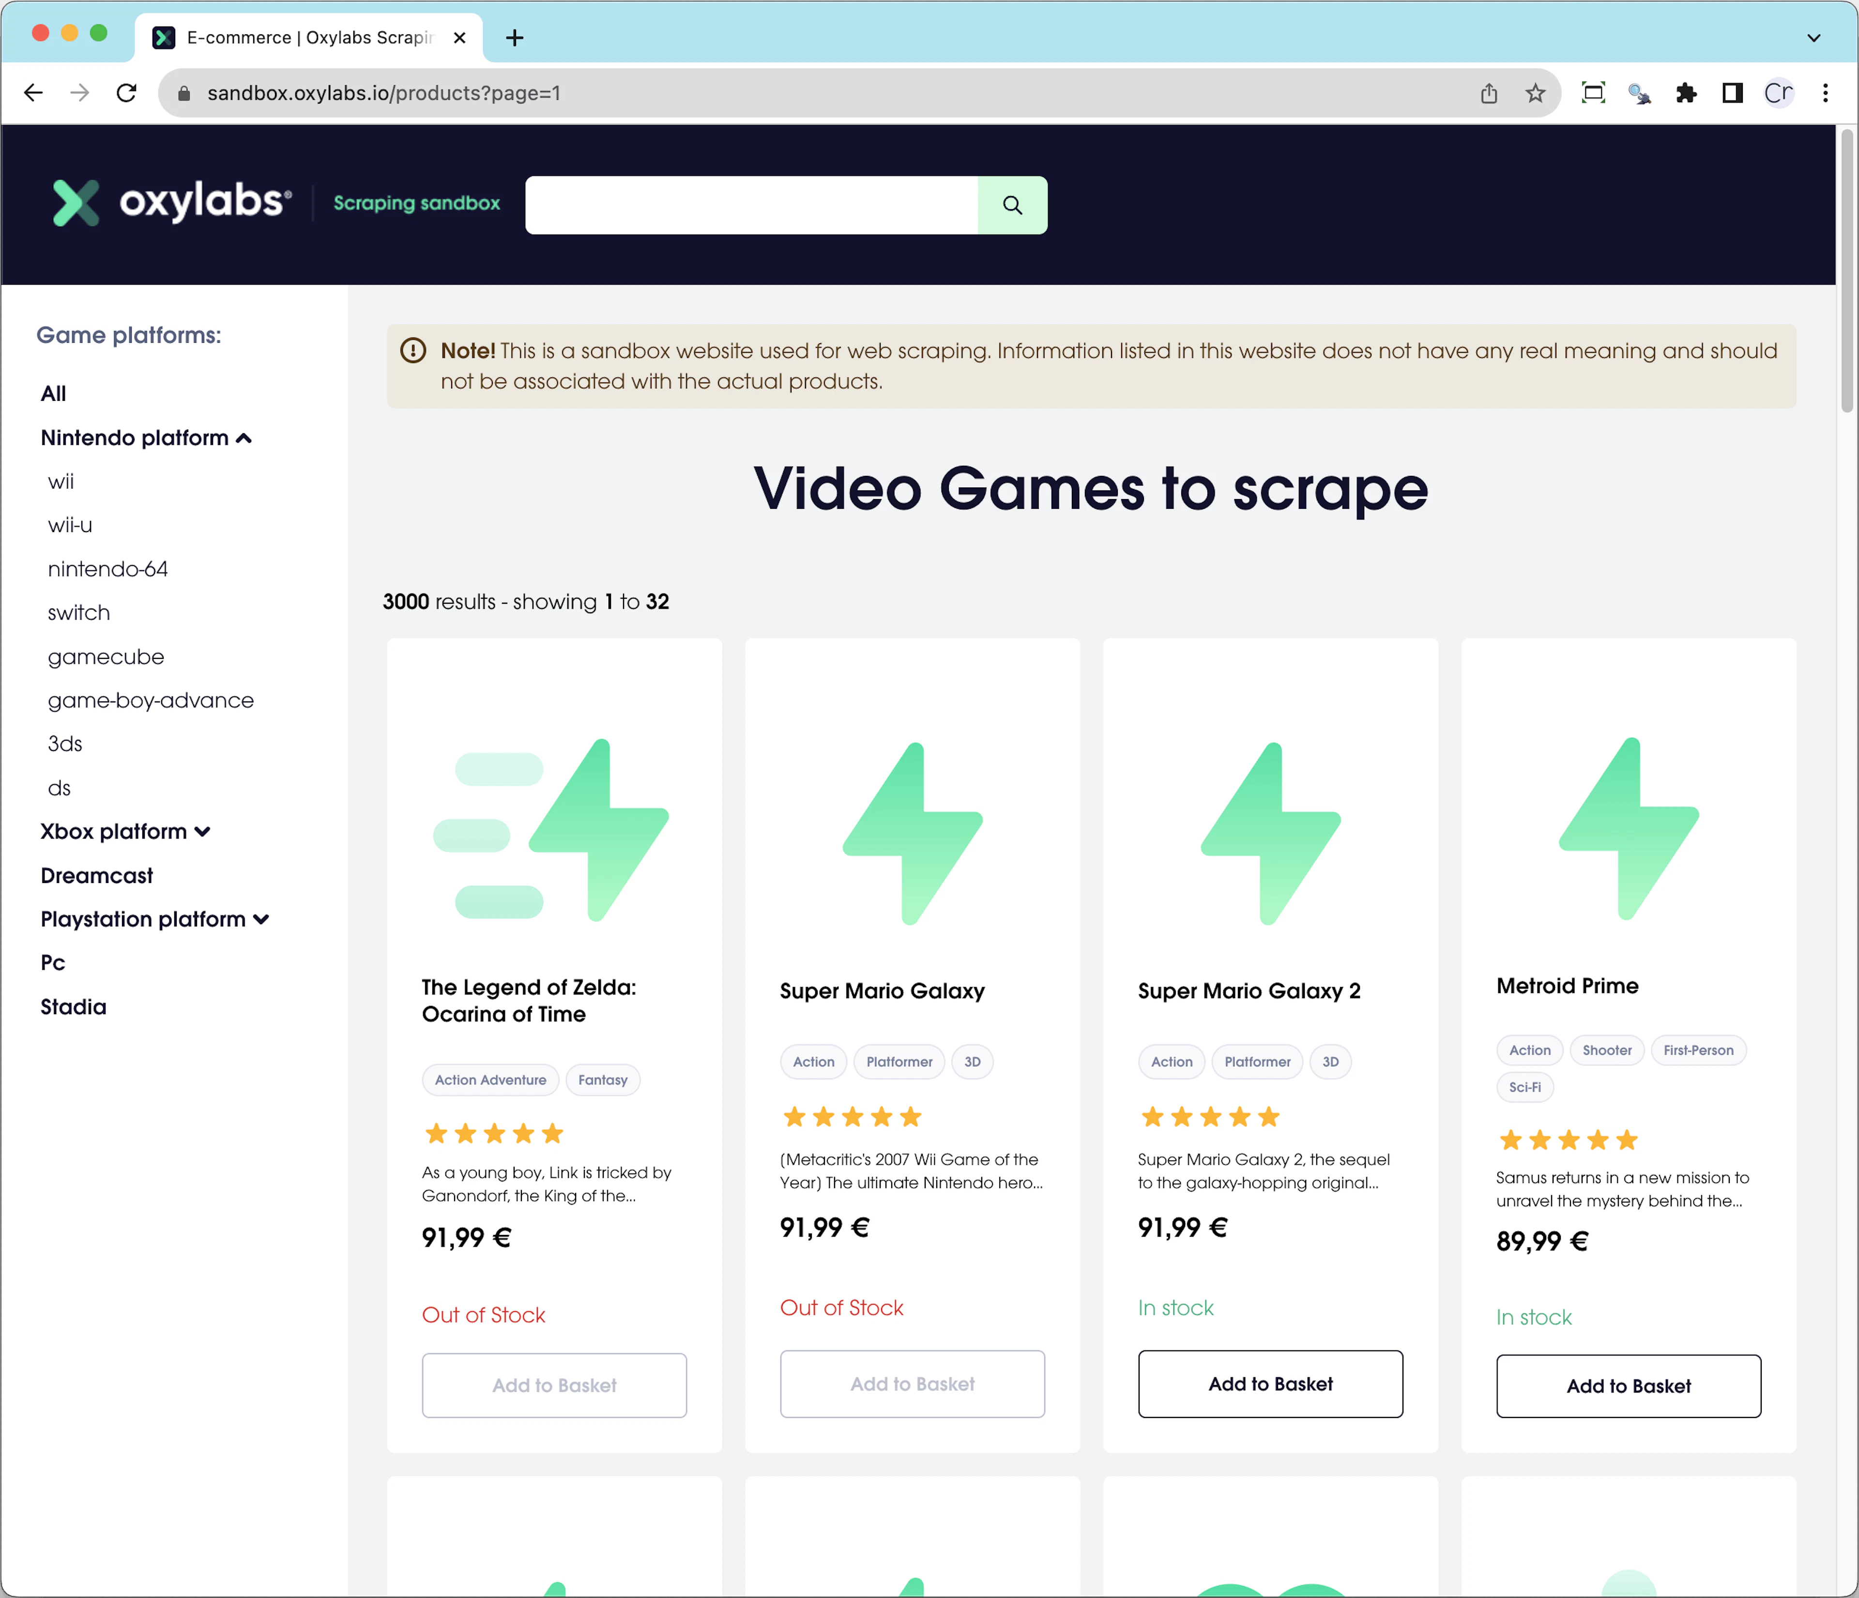Expand the Xbox platform section
1859x1598 pixels.
[125, 832]
